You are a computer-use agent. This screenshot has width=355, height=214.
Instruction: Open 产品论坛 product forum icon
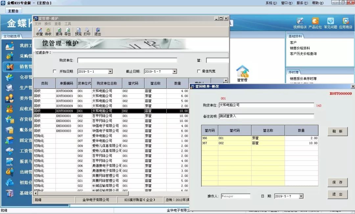point(315,23)
